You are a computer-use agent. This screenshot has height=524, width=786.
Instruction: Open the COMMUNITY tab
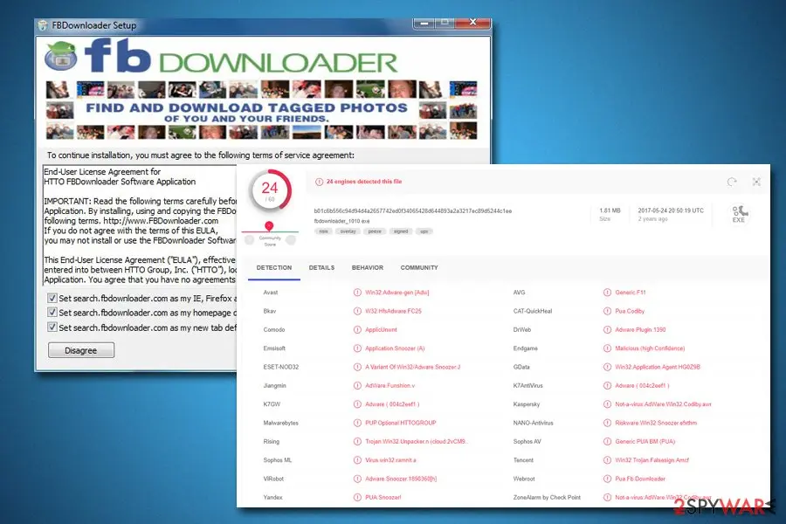pos(419,268)
